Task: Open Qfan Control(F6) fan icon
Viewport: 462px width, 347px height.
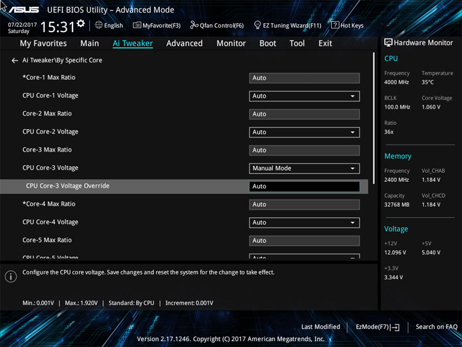Action: (x=194, y=25)
